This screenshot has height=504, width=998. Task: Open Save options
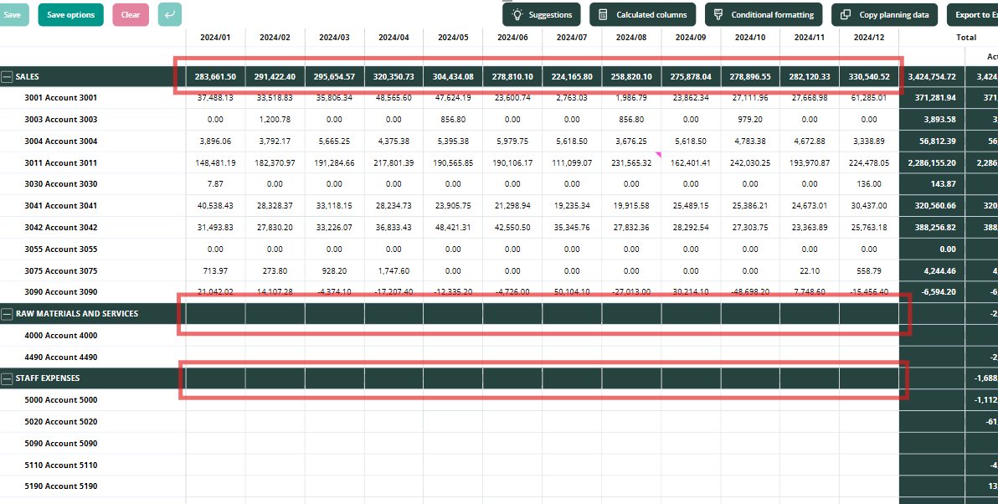(70, 14)
